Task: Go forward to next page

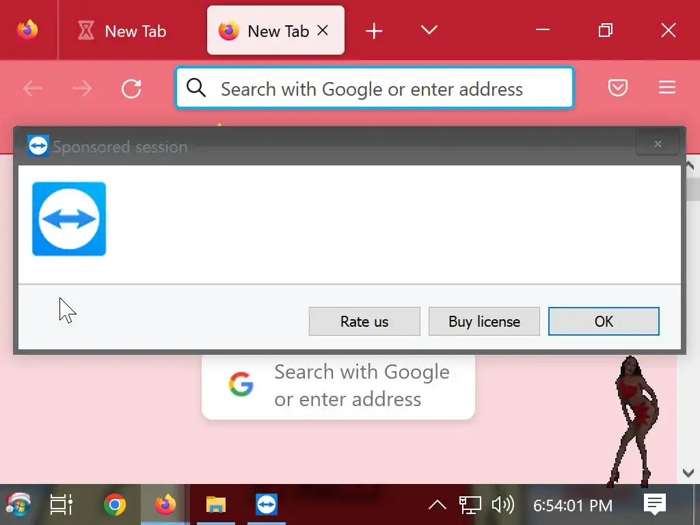Action: (x=82, y=88)
